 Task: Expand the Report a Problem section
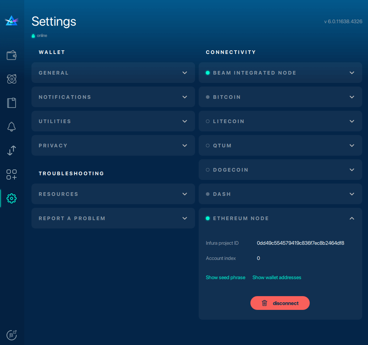pos(113,218)
